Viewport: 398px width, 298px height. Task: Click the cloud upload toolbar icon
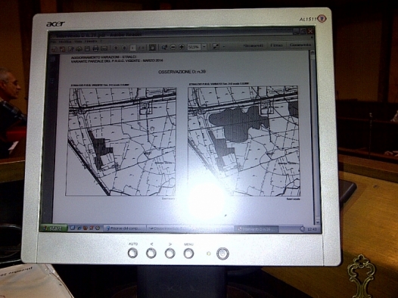[x=79, y=48]
